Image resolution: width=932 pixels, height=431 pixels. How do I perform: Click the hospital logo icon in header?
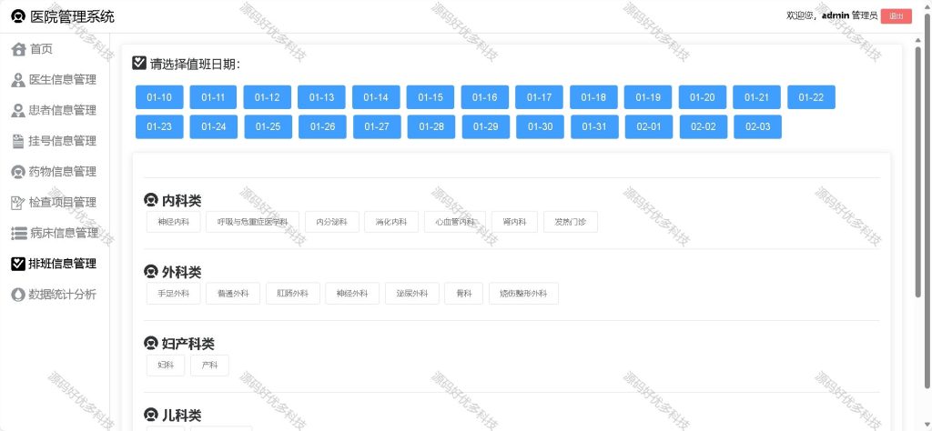[18, 16]
